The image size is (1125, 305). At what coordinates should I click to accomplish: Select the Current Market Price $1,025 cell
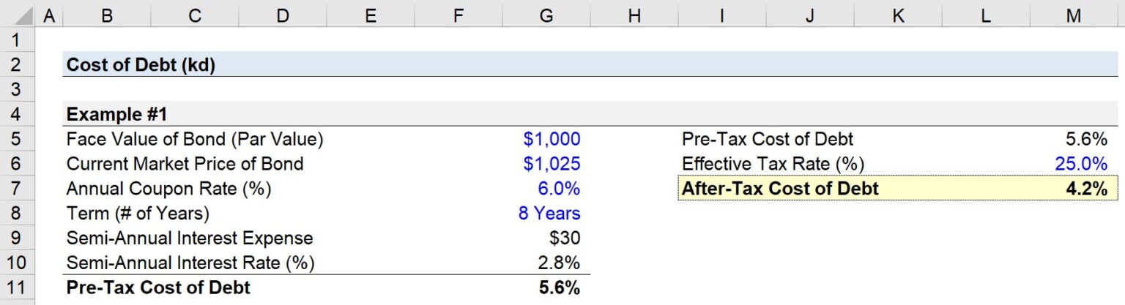tap(552, 164)
